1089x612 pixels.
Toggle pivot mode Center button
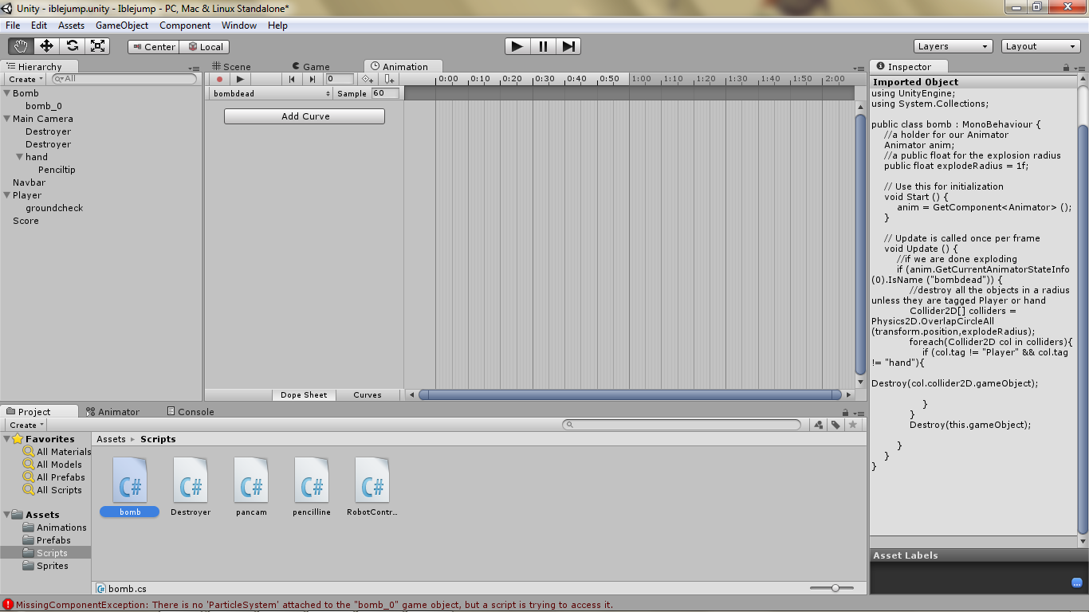point(154,47)
